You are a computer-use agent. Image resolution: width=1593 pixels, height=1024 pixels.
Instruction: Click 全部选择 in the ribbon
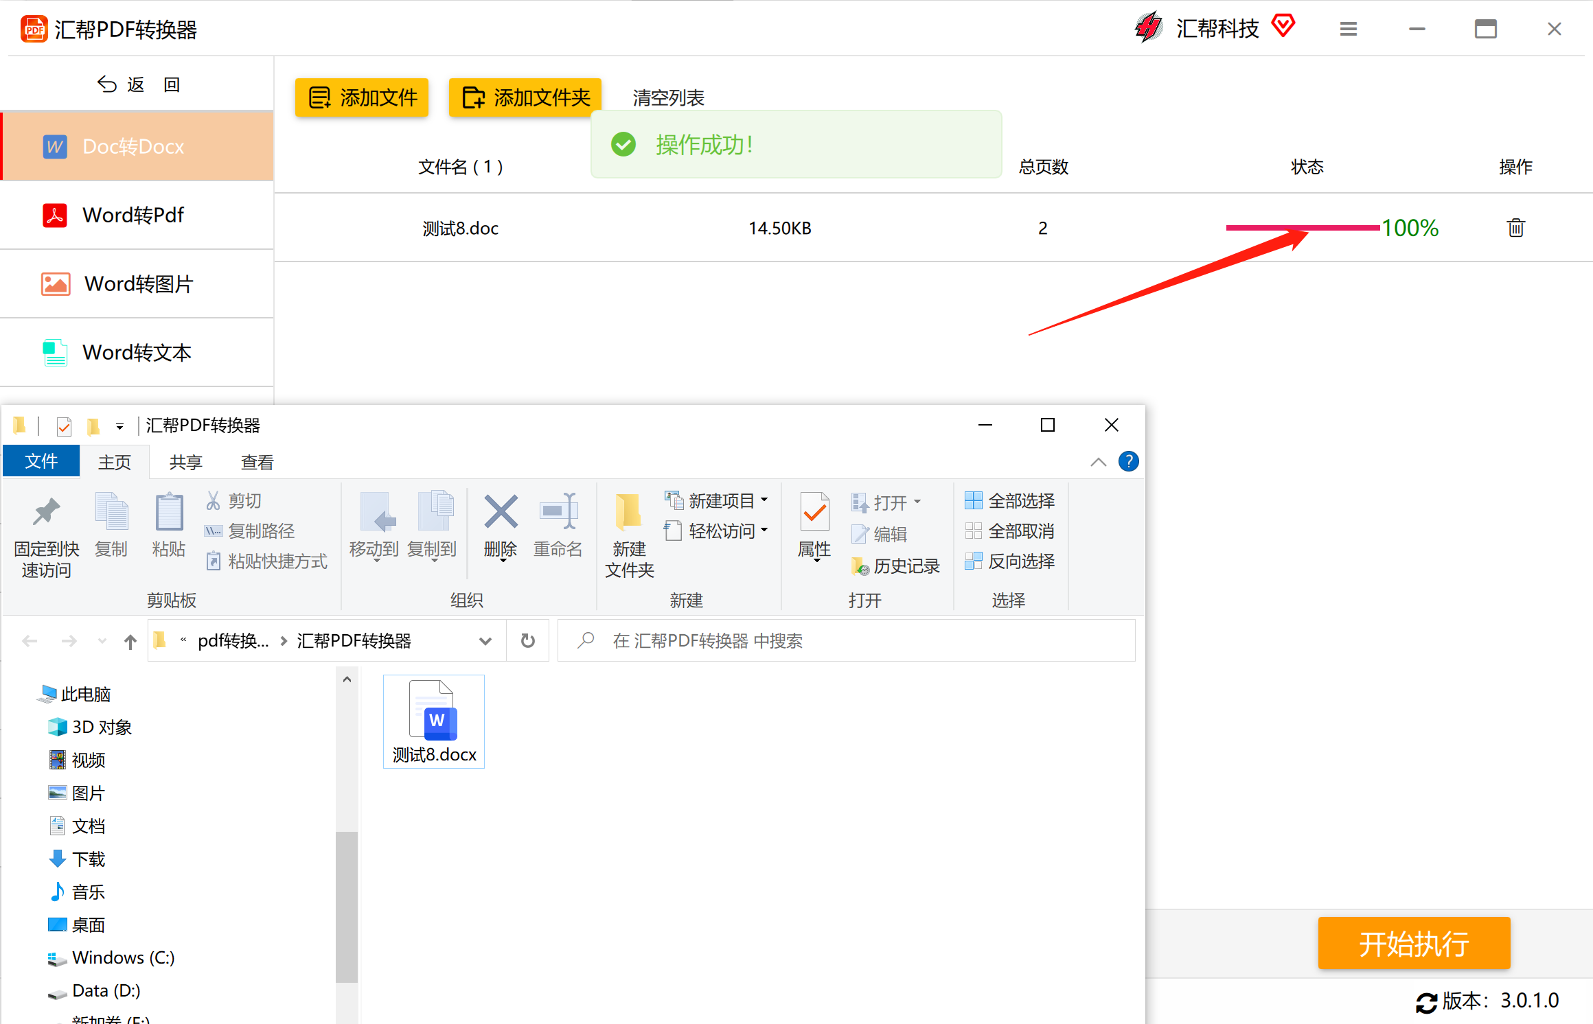(1009, 501)
